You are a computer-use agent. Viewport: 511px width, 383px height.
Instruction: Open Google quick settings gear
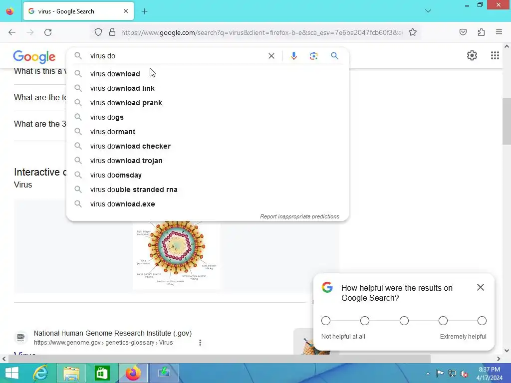coord(472,55)
